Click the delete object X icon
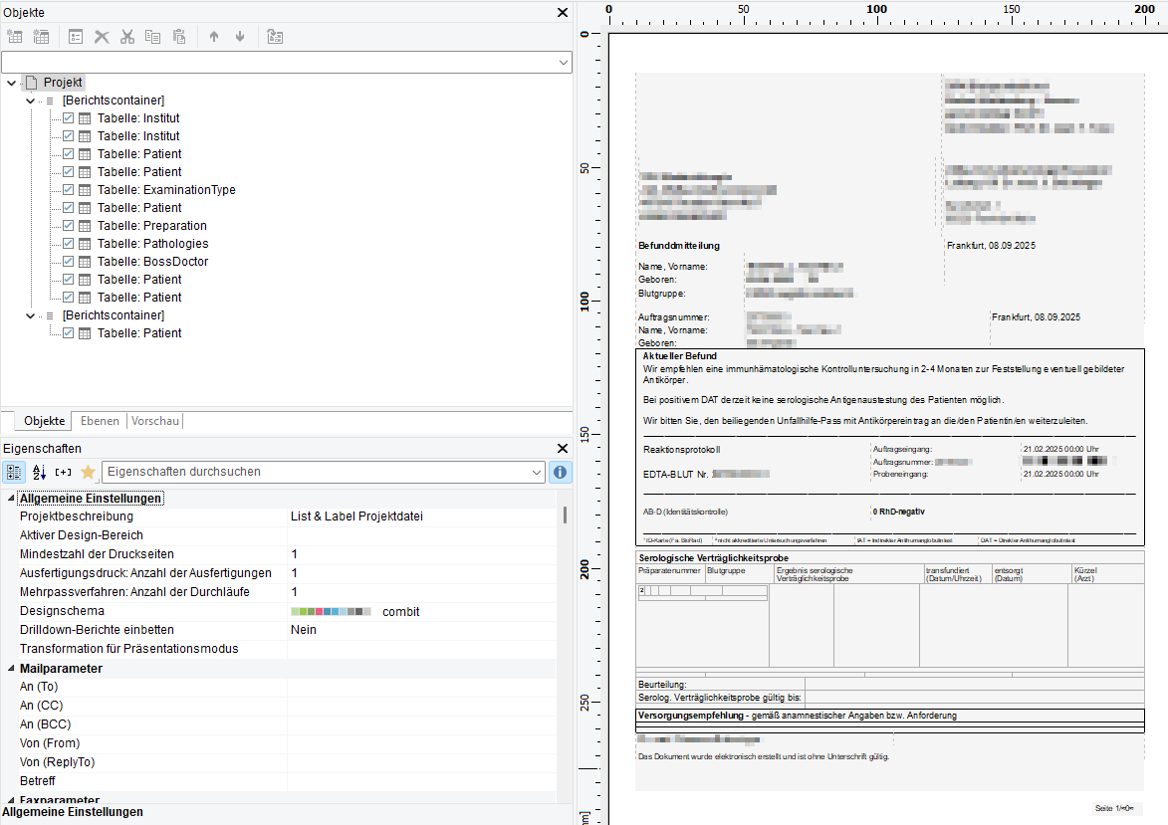Screen dimensions: 1168x825 [x=102, y=37]
